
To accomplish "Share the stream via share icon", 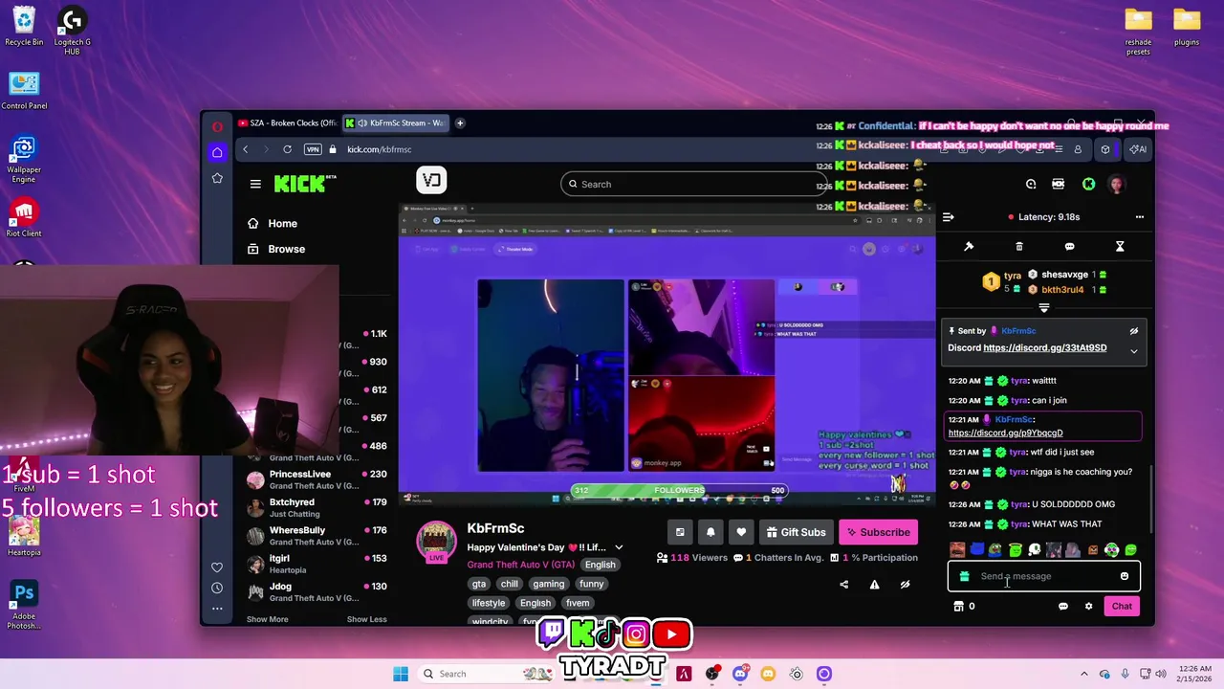I will pos(843,585).
